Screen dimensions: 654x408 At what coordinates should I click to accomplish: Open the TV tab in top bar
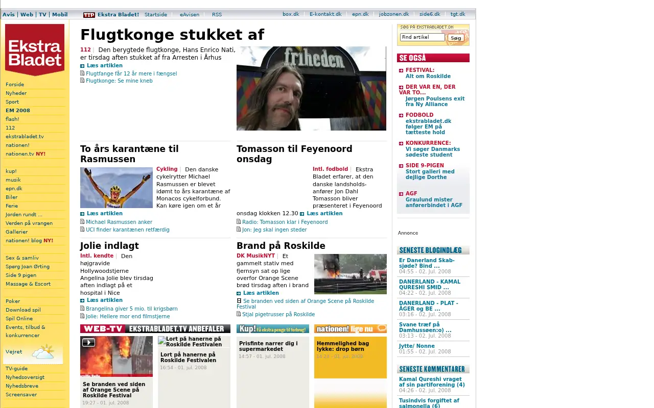click(x=42, y=15)
